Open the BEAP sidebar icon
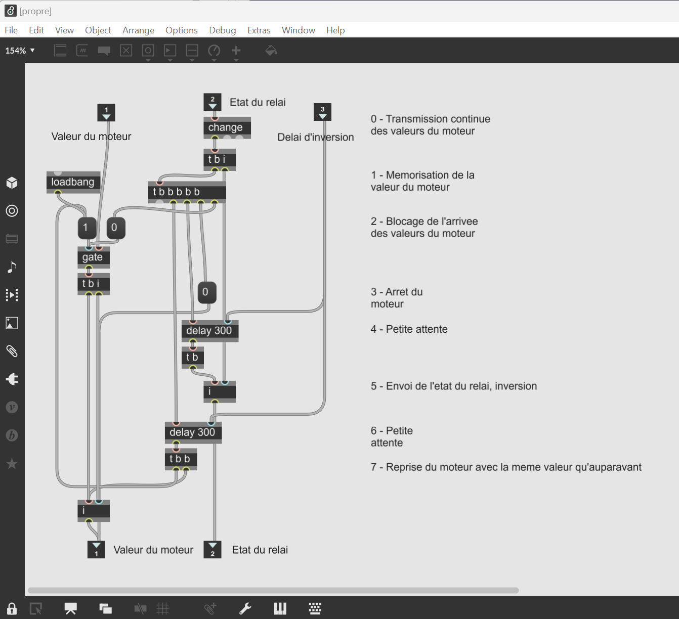 pos(12,435)
